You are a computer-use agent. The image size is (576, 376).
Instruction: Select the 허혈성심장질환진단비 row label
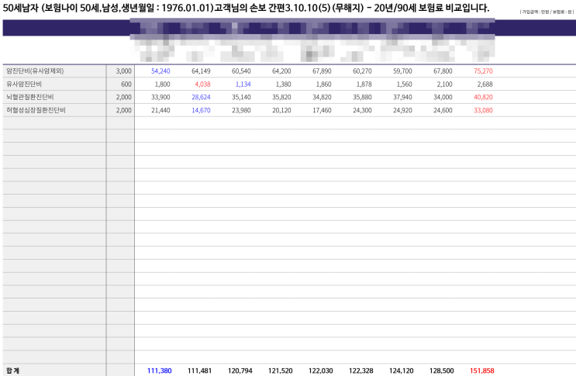click(36, 110)
